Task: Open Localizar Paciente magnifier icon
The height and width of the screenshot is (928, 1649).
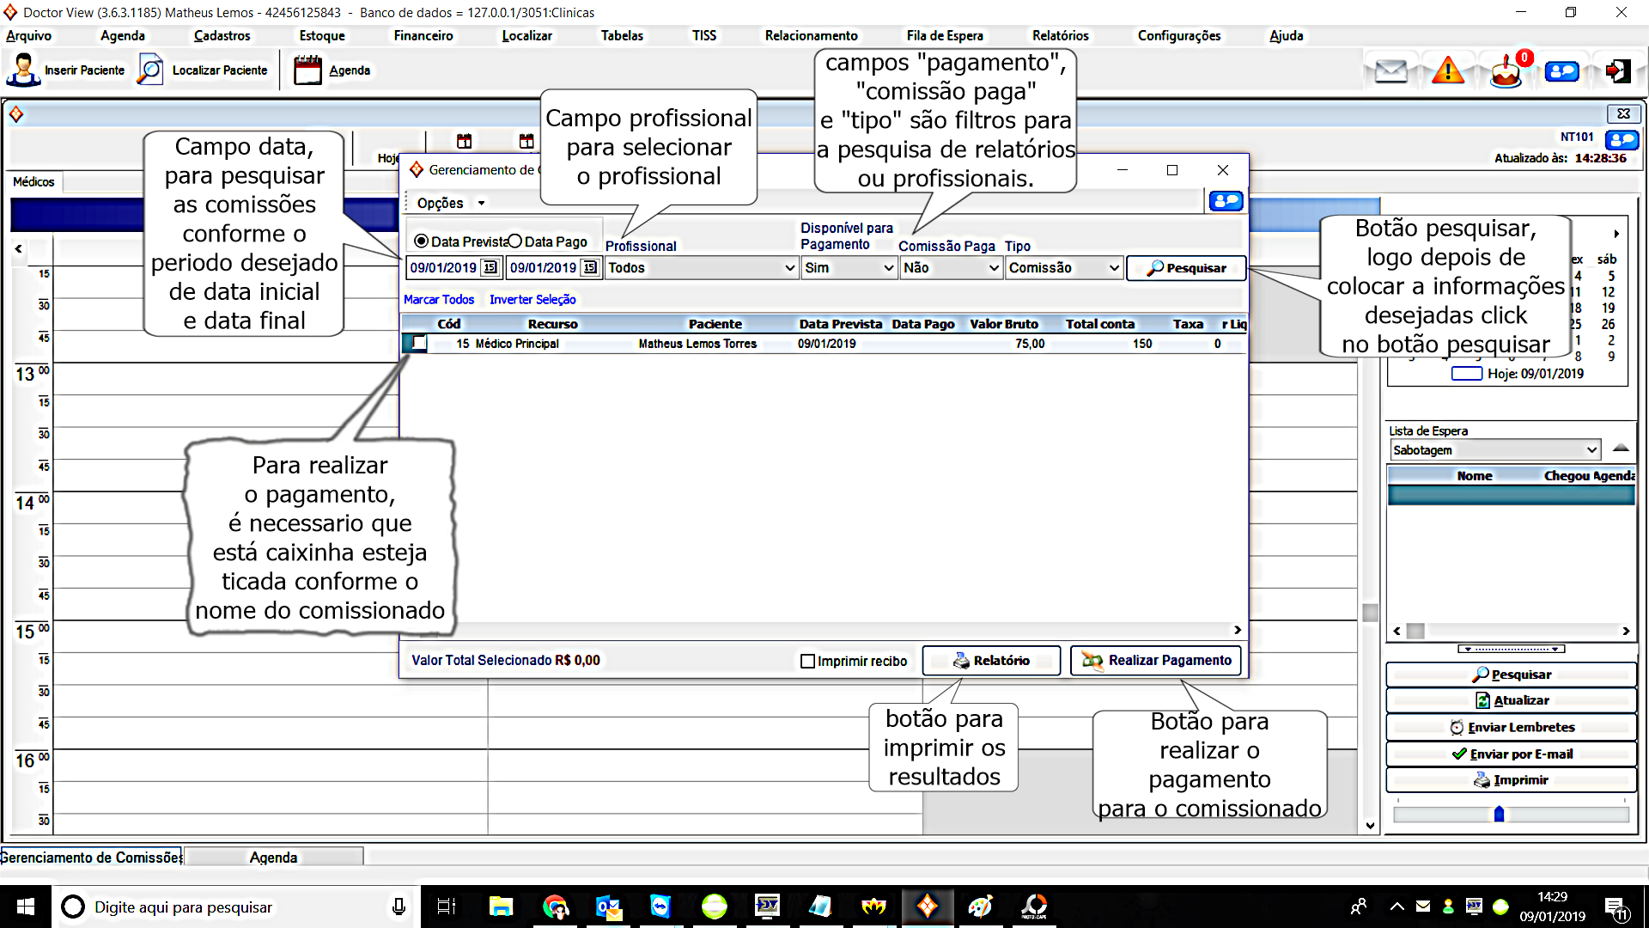Action: coord(150,70)
